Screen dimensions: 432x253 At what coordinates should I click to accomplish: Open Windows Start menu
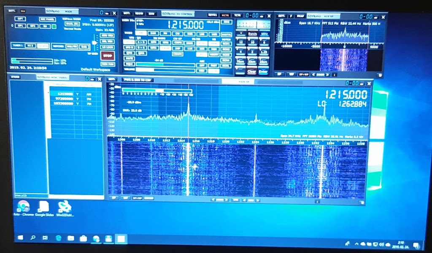click(x=20, y=238)
